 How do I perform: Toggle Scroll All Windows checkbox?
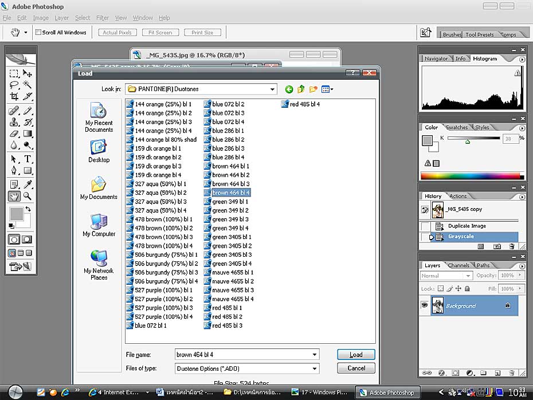click(x=38, y=32)
